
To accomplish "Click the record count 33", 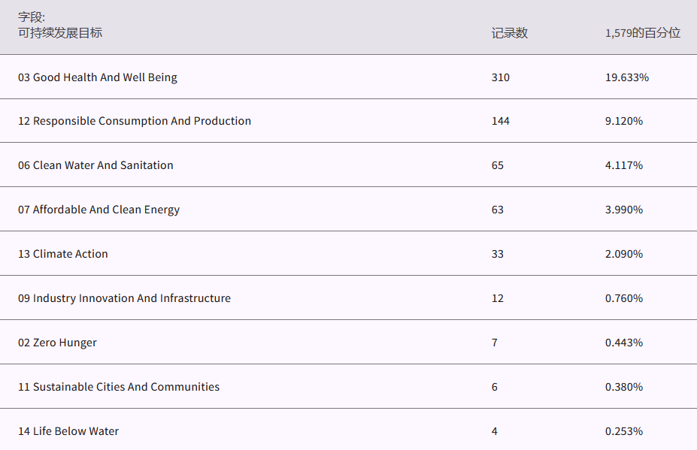I will [497, 254].
